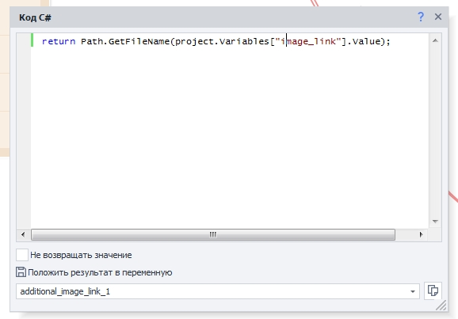The image size is (458, 319).
Task: Place cursor on the return keyword
Action: point(59,41)
